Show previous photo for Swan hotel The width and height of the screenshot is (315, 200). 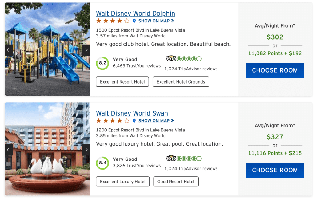tap(8, 150)
